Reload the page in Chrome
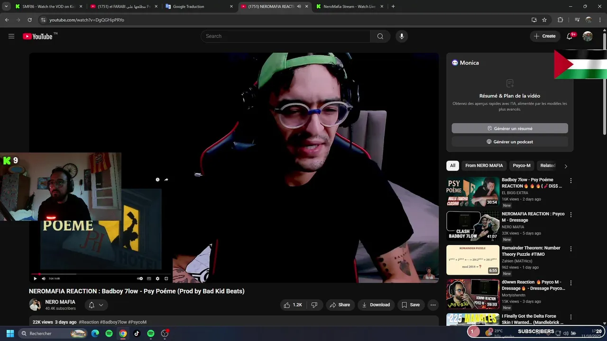 pyautogui.click(x=29, y=20)
